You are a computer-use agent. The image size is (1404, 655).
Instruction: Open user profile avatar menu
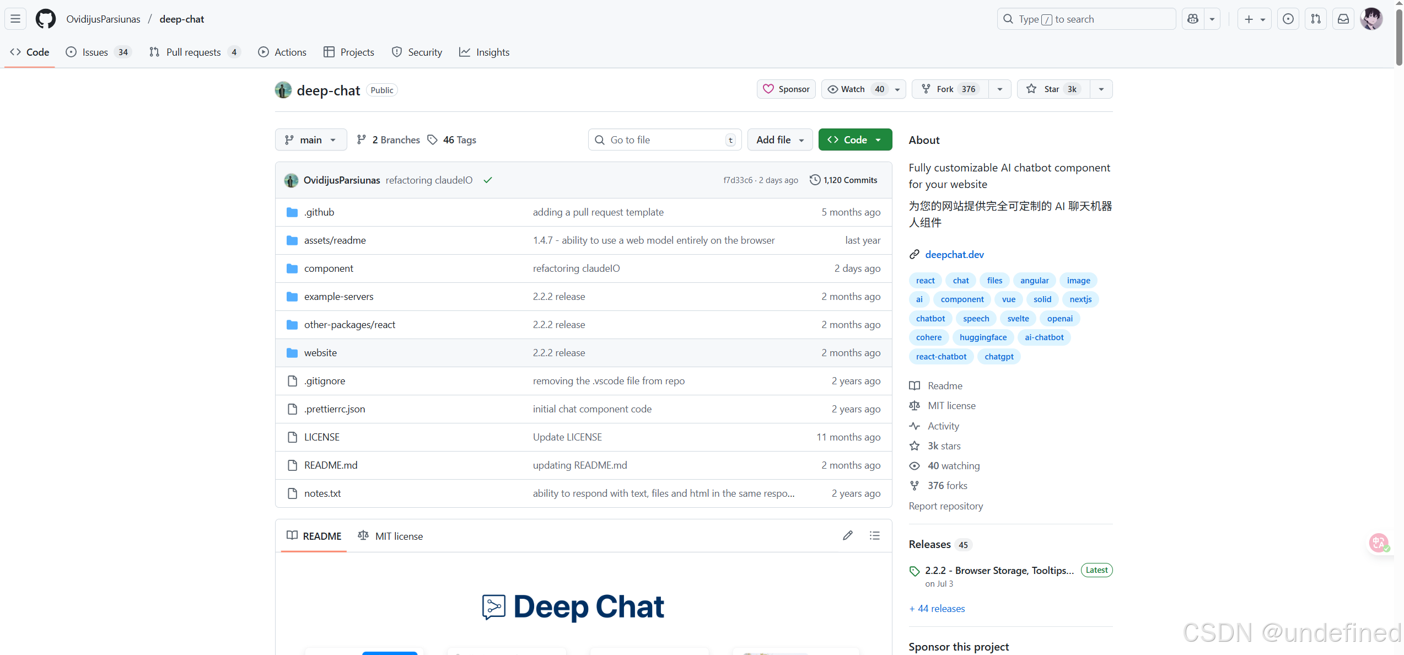[x=1371, y=19]
